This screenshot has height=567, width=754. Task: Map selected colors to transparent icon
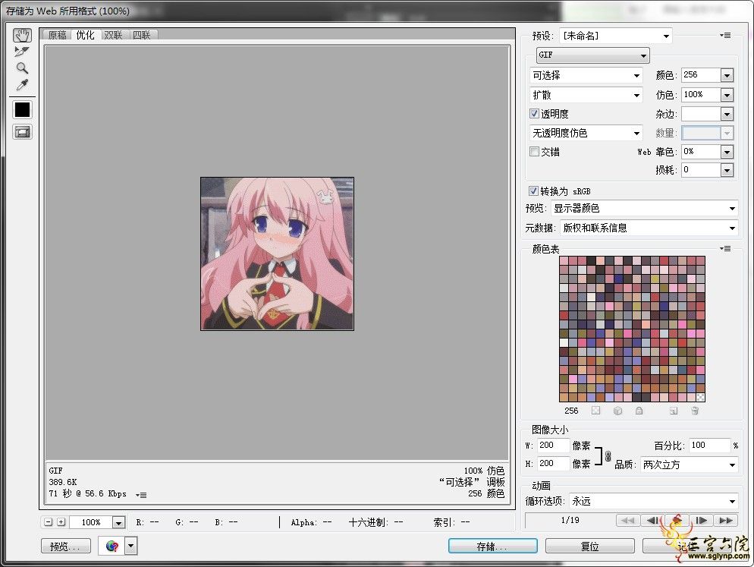(x=595, y=411)
